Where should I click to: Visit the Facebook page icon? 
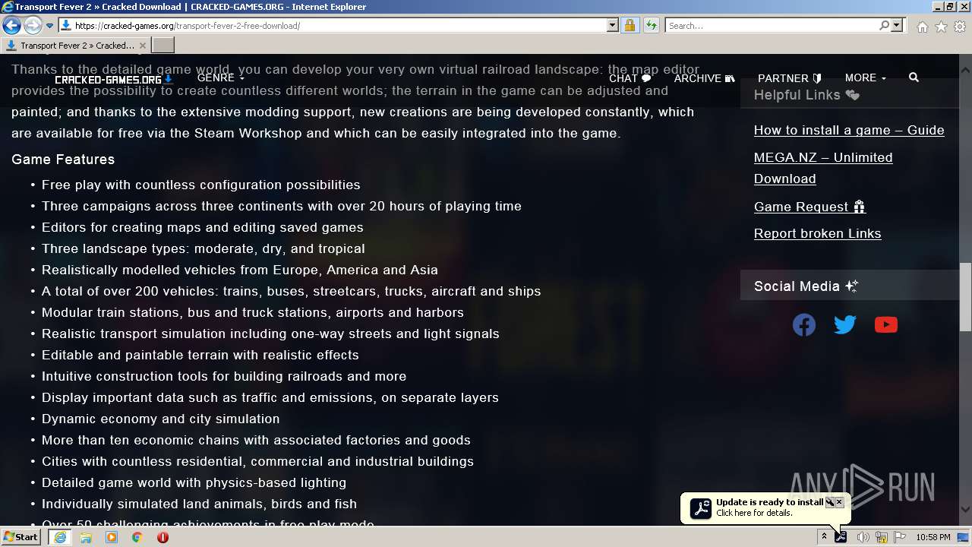pyautogui.click(x=804, y=325)
